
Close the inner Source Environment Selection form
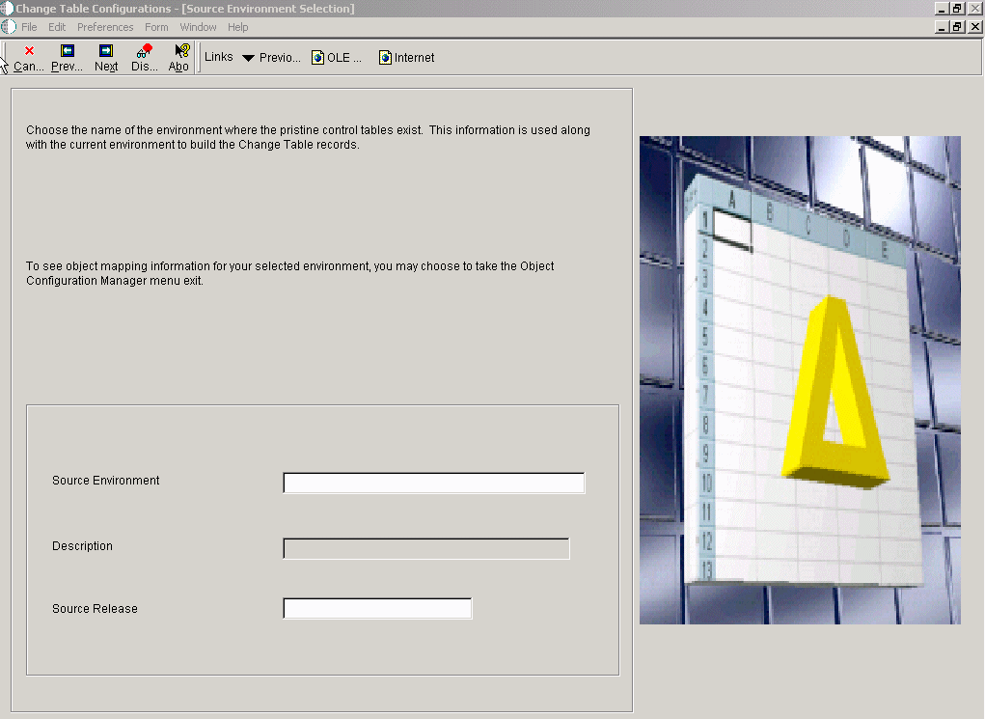point(974,27)
